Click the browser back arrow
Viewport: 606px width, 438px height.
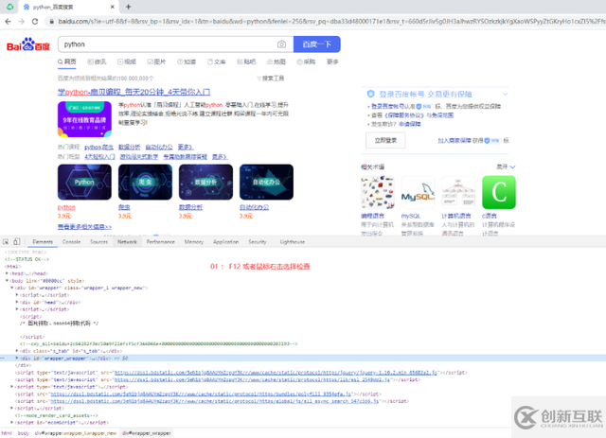8,21
